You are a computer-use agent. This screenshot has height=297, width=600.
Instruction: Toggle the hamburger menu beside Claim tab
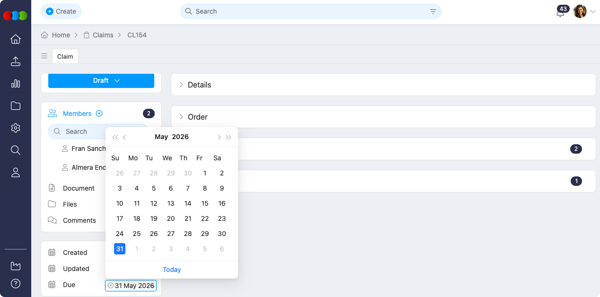(44, 56)
